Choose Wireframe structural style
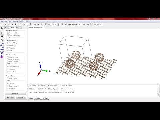160x120 pixels. pyautogui.click(x=8, y=48)
